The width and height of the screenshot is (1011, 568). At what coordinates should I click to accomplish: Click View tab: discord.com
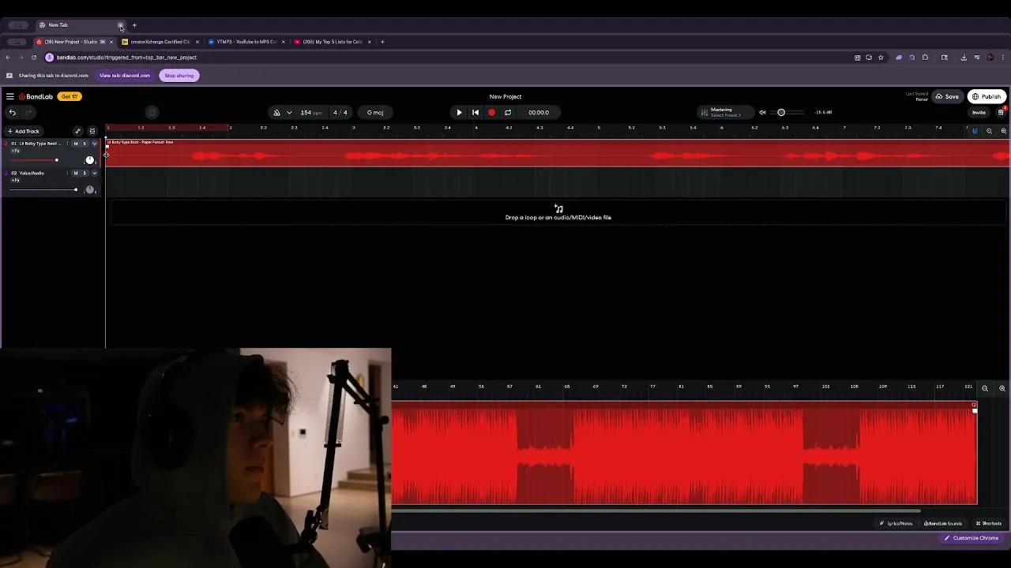tap(125, 76)
